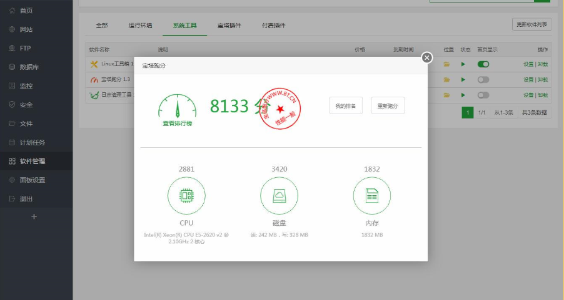Open the 宝塔插件 tab
This screenshot has height=300, width=564.
click(x=229, y=26)
